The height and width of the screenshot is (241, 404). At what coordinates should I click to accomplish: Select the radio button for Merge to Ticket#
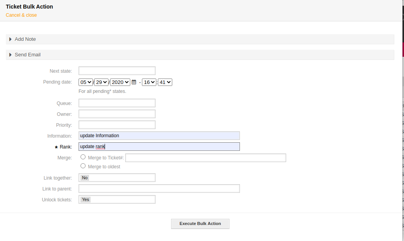tap(83, 157)
